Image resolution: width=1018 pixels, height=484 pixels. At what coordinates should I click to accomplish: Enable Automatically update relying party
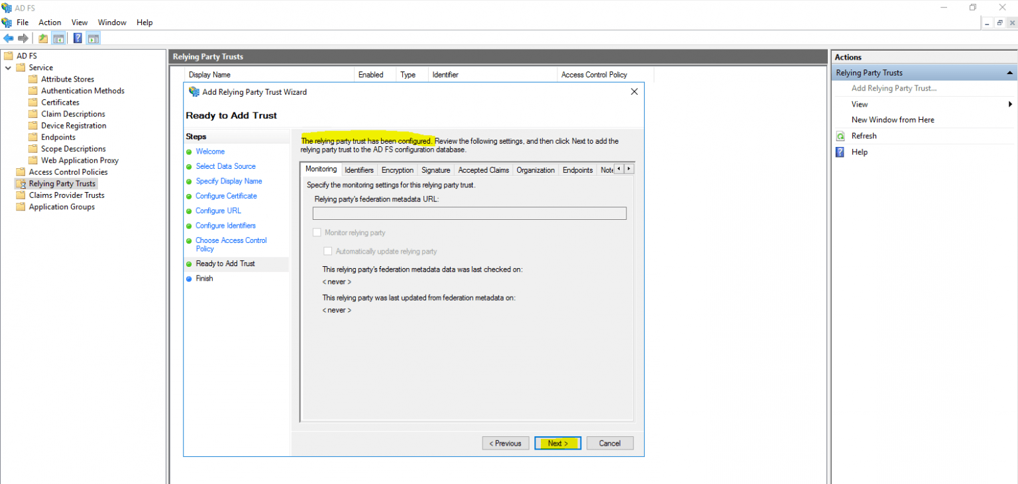pos(327,250)
